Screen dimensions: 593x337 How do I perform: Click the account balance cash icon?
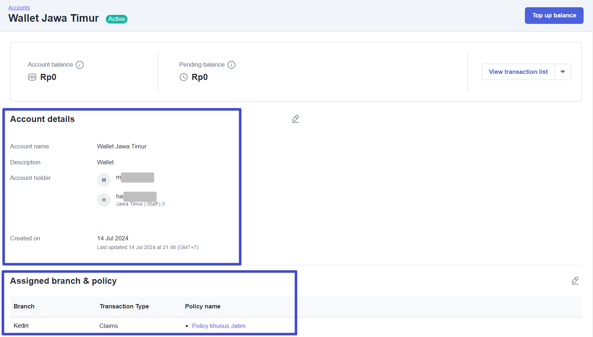coord(32,77)
